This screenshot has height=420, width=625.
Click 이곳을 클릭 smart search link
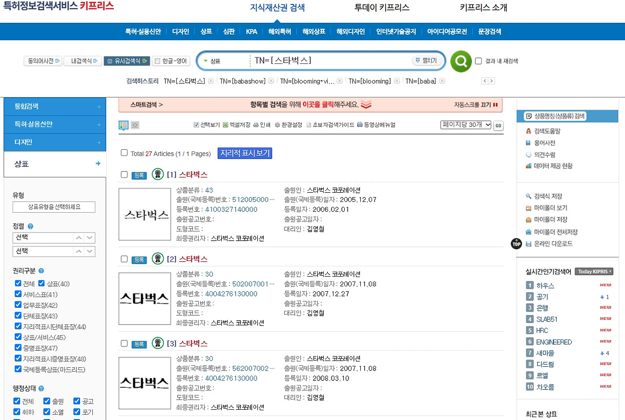pos(318,104)
